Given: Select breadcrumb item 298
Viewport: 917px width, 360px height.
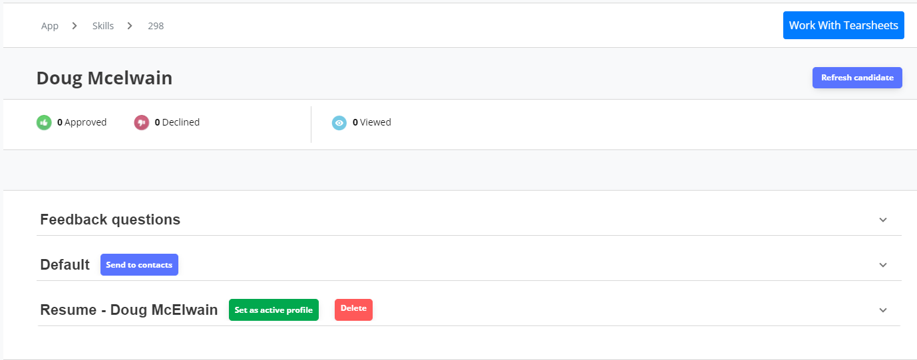Looking at the screenshot, I should pyautogui.click(x=156, y=26).
